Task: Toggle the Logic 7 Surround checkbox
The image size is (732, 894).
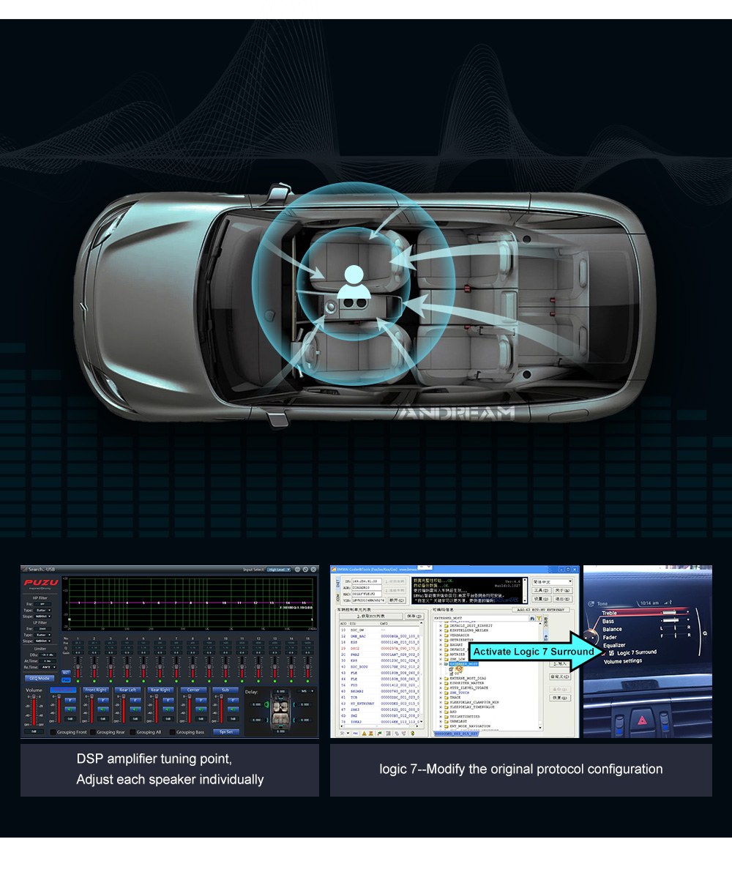Action: coord(611,652)
